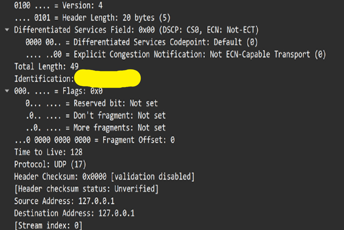The height and width of the screenshot is (230, 344).
Task: Collapse the Flags 0x0 tree arrow
Action: pos(7,91)
